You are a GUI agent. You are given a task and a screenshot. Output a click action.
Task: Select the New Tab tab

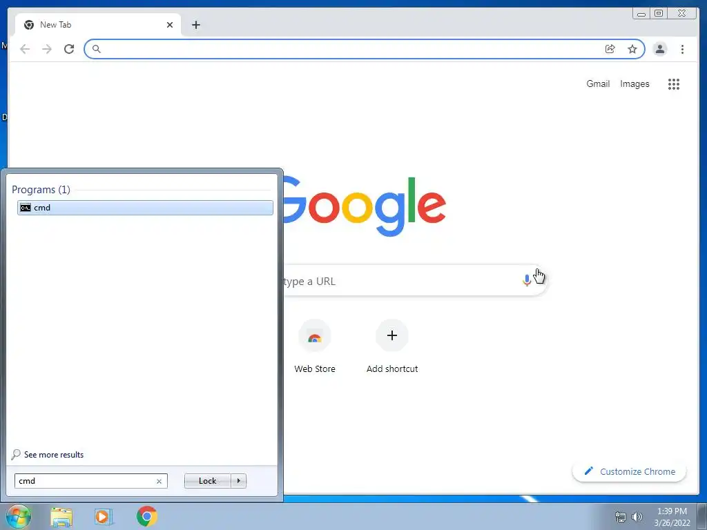[98, 25]
